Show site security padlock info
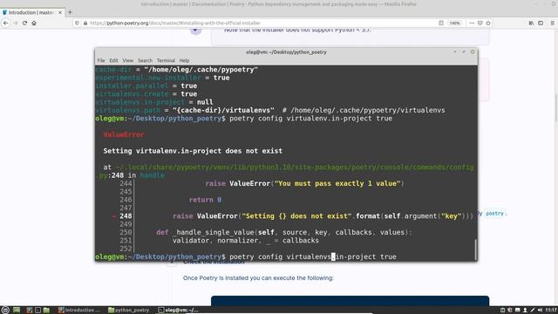The height and width of the screenshot is (314, 558). pyautogui.click(x=85, y=23)
